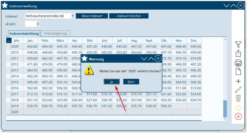Open the filter funnel icon in sidebar
247x133 pixels.
pyautogui.click(x=238, y=44)
